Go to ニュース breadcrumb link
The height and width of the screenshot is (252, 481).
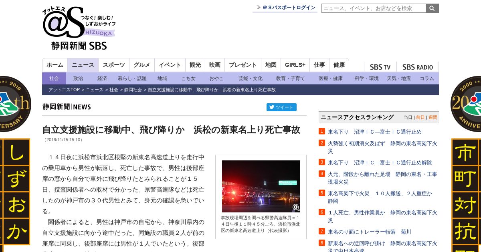(x=95, y=90)
